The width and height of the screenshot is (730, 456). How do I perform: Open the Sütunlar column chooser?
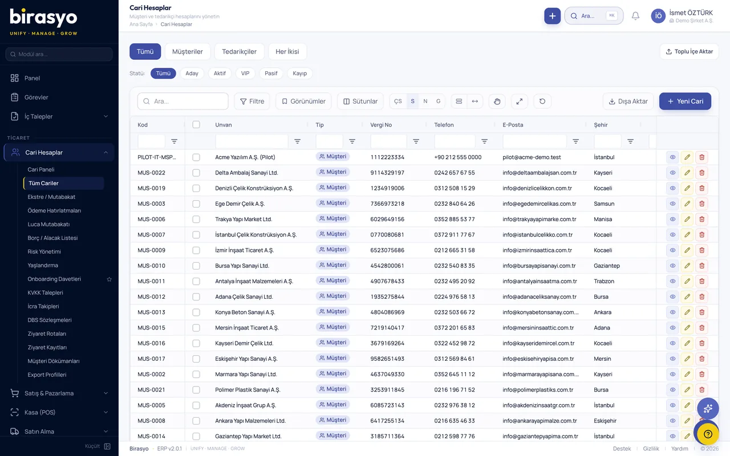coord(360,101)
